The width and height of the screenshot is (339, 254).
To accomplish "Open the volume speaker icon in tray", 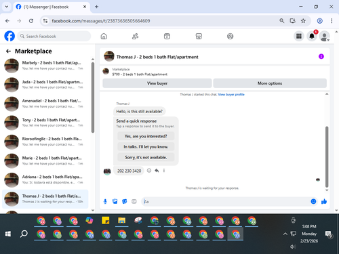I will click(293, 247).
